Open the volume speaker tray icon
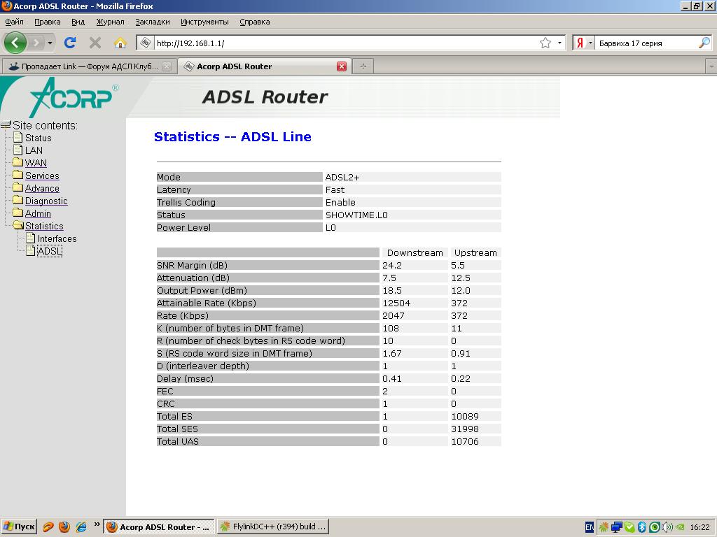Screen dimensions: 717x537 click(667, 527)
